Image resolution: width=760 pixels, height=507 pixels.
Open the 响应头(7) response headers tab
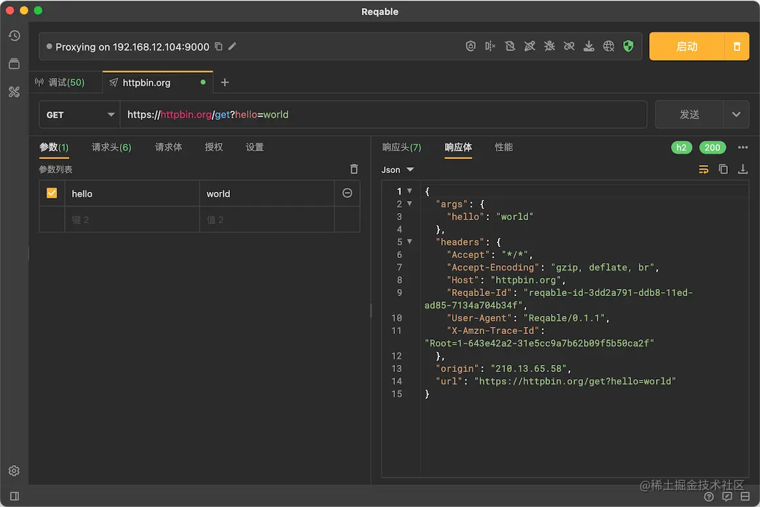click(402, 147)
